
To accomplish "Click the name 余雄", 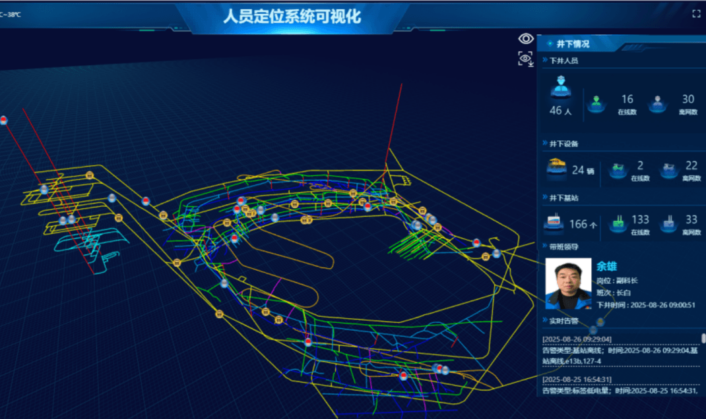I will tap(606, 266).
